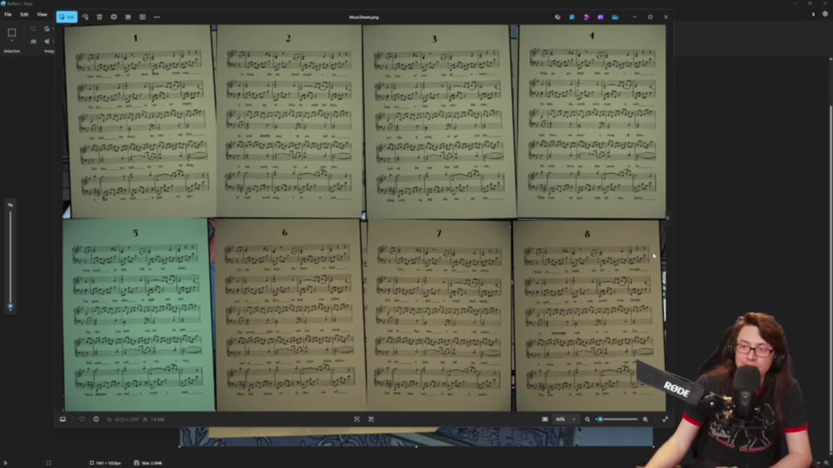
Task: Click the delete trash icon
Action: click(100, 17)
